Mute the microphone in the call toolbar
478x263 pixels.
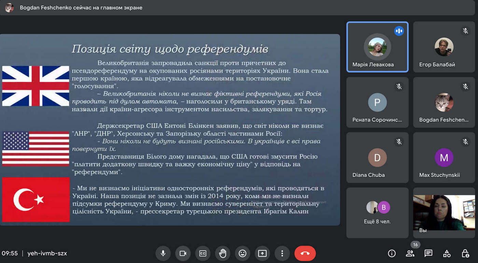point(163,253)
